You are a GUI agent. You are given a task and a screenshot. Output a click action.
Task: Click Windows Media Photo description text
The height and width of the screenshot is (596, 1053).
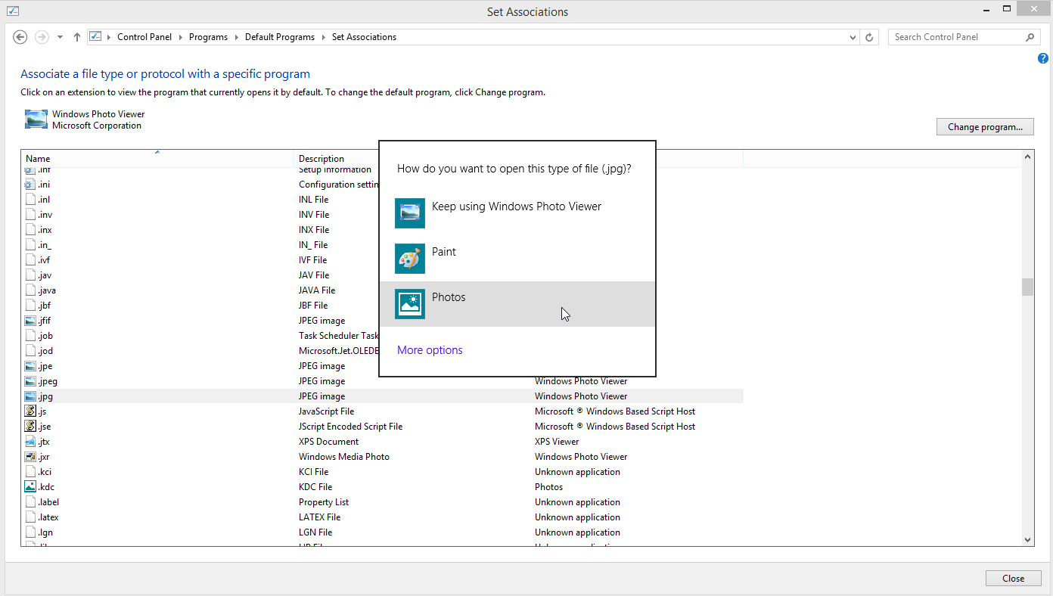(x=344, y=457)
